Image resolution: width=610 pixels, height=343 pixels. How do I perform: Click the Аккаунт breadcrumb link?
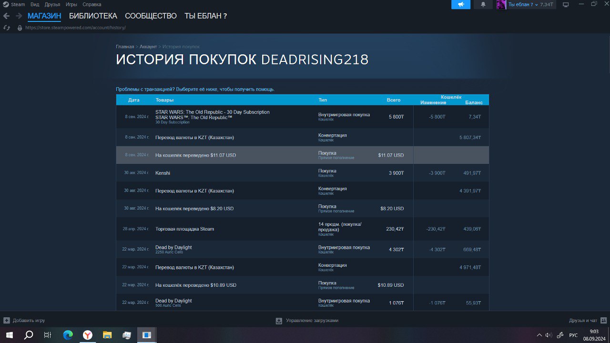(x=148, y=47)
